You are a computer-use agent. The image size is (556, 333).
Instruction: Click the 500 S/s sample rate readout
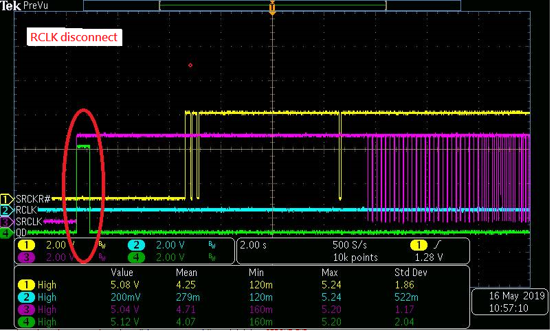(350, 245)
